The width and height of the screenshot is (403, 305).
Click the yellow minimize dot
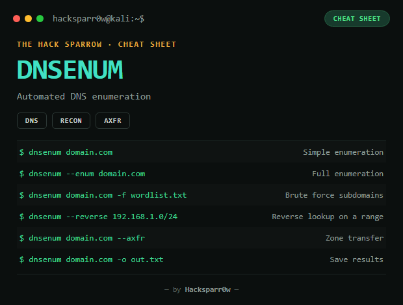28,19
